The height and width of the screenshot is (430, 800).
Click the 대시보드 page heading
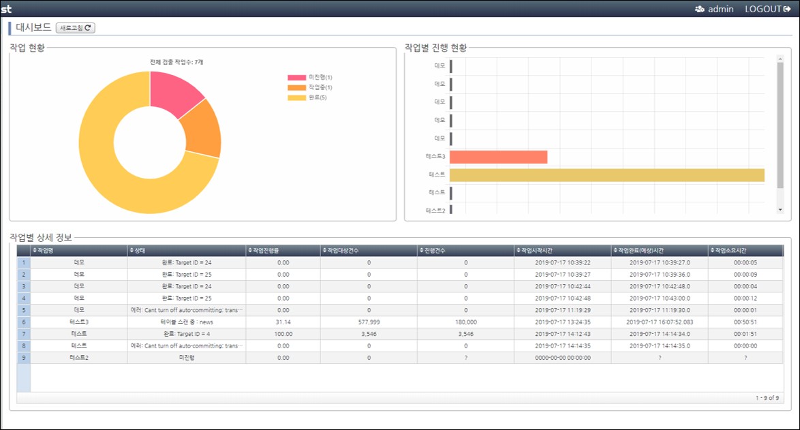click(x=33, y=27)
